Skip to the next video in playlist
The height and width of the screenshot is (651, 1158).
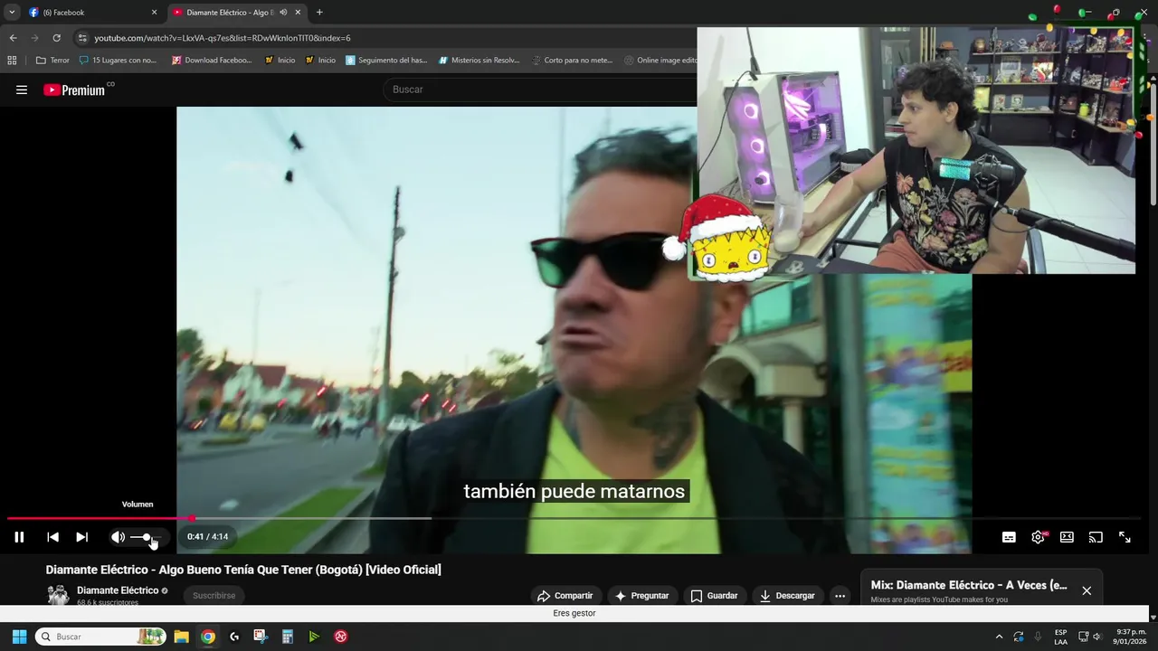(x=81, y=537)
